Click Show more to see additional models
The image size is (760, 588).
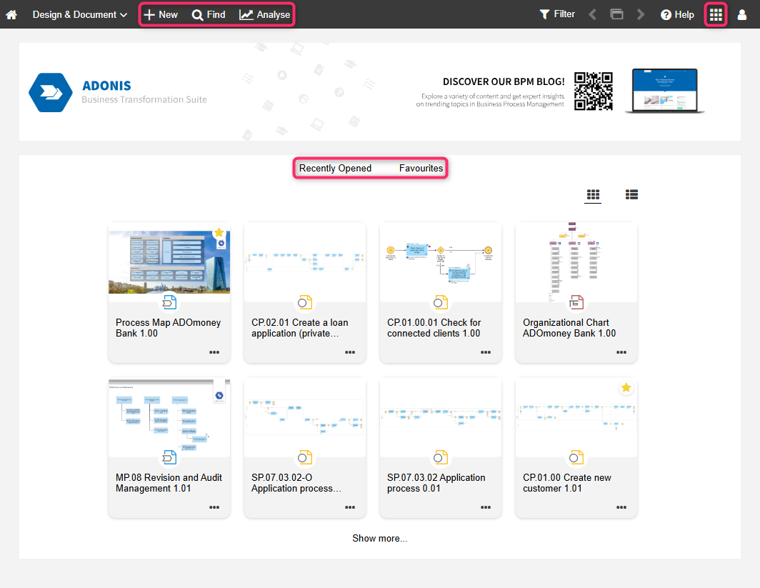tap(379, 538)
